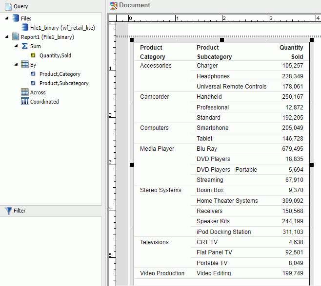Click the Sum sigma icon
Image resolution: width=321 pixels, height=286 pixels.
coord(24,46)
